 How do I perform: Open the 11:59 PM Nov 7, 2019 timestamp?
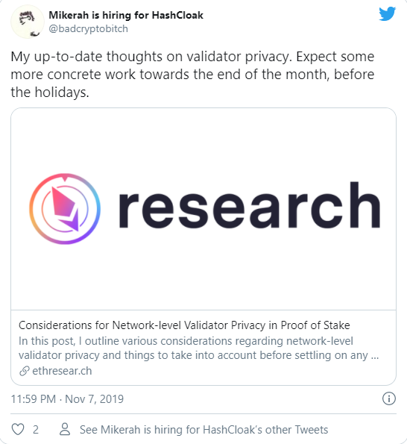coord(67,399)
